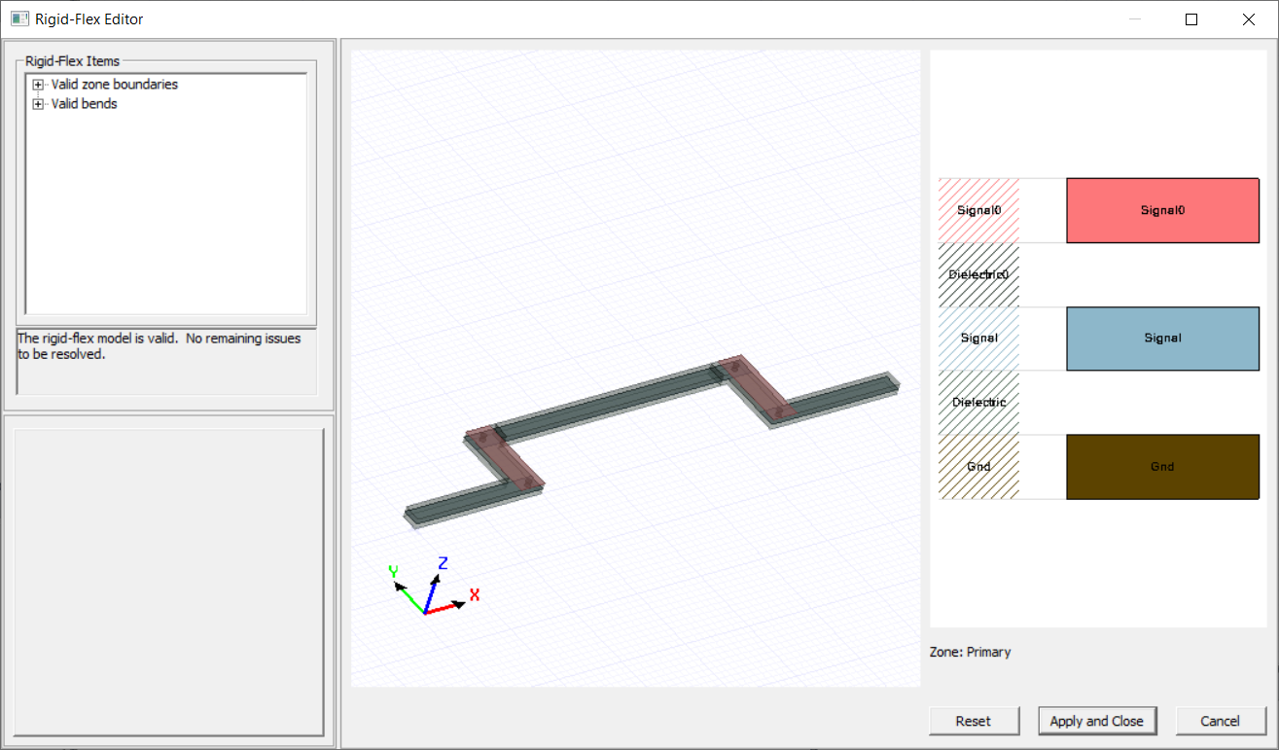Screen dimensions: 1279x750
Task: Select the red Signal0 layer swatch
Action: [1162, 210]
